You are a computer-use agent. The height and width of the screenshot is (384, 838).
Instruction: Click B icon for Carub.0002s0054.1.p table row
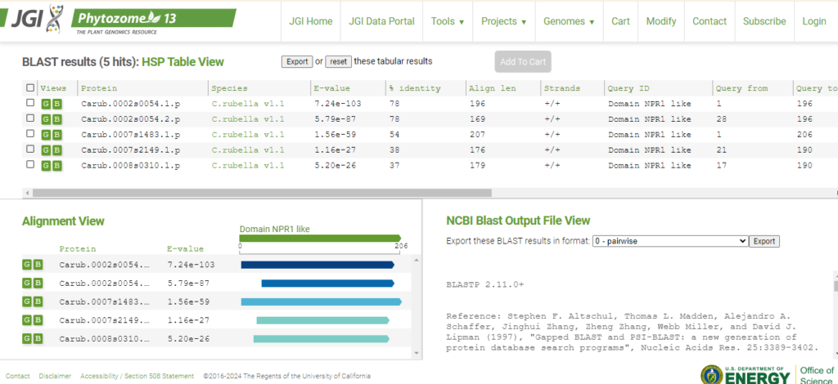pos(56,104)
